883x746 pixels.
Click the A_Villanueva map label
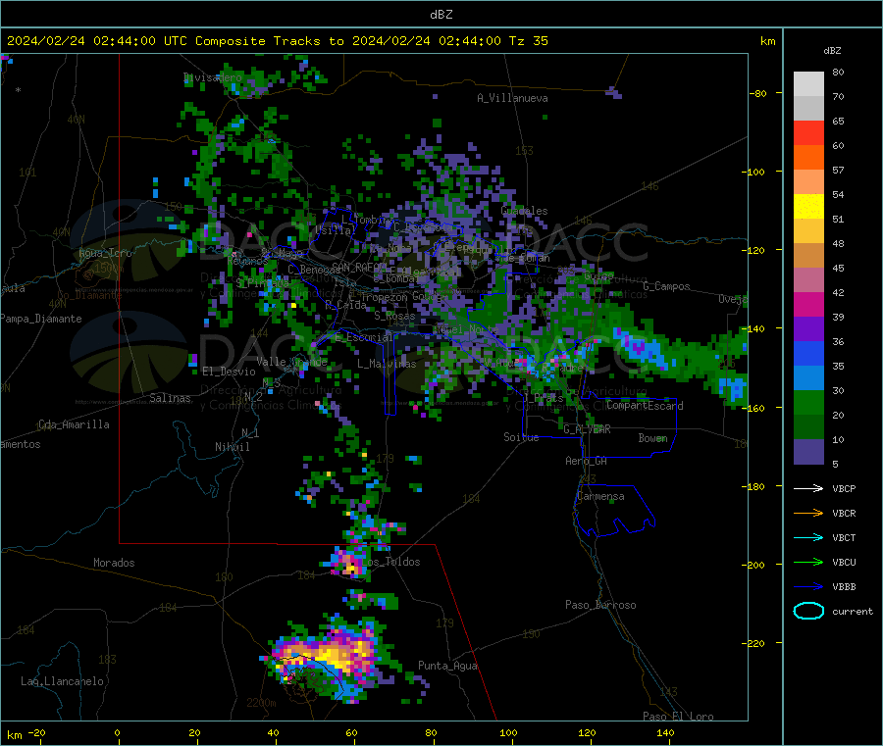click(x=512, y=98)
